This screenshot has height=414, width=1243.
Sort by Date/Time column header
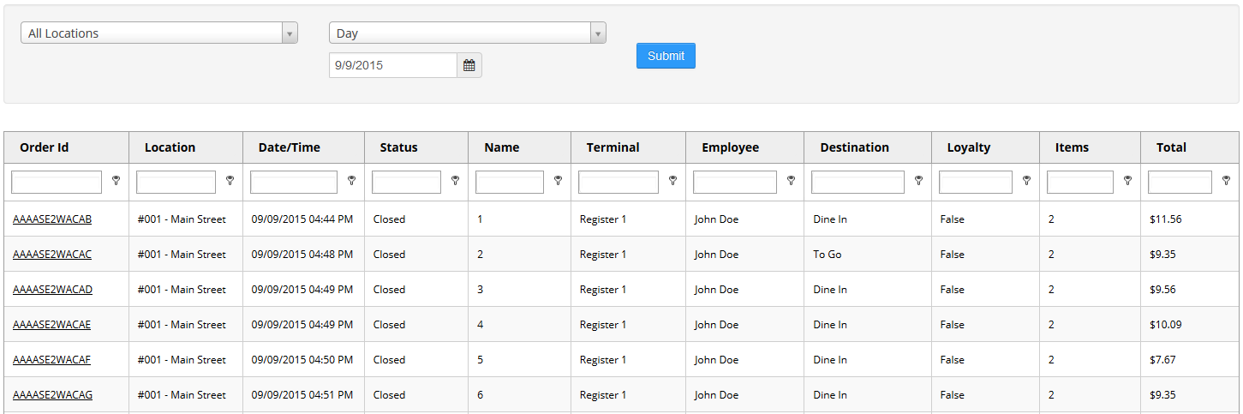(304, 147)
